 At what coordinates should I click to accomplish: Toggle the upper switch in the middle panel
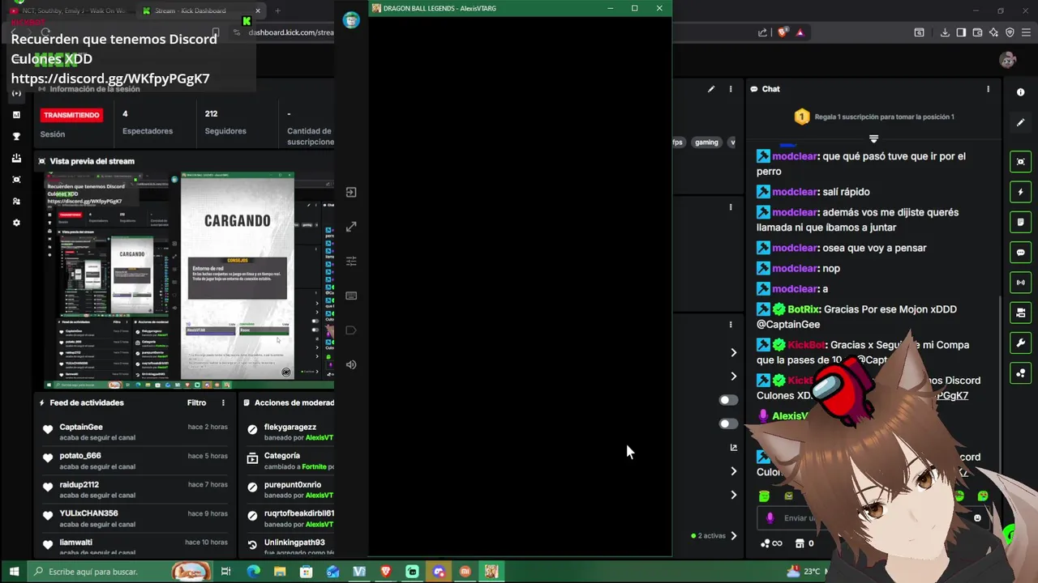pyautogui.click(x=728, y=400)
